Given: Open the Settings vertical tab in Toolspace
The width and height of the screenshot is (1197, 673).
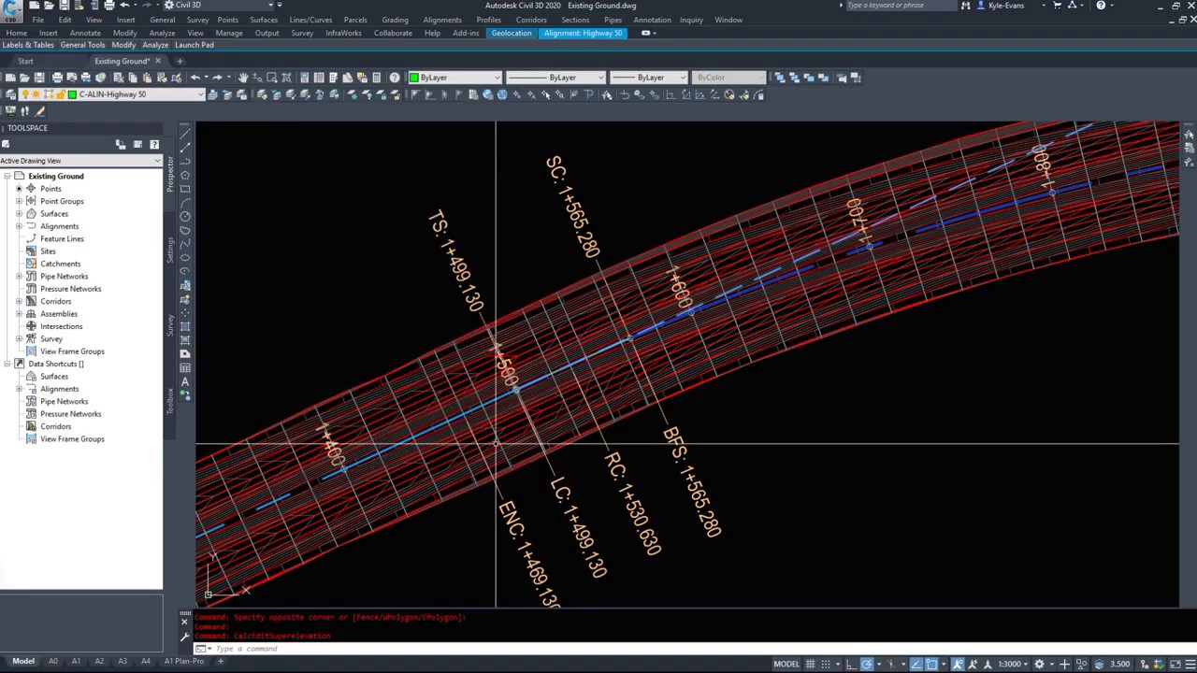Looking at the screenshot, I should pyautogui.click(x=170, y=250).
